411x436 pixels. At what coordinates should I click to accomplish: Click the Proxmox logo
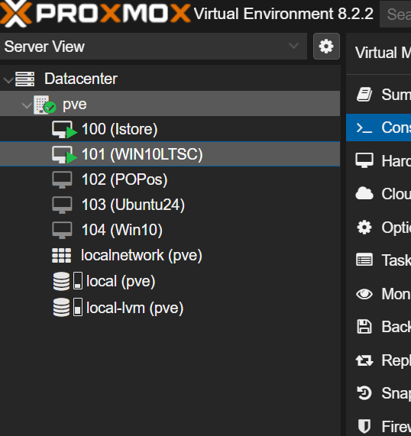(95, 13)
